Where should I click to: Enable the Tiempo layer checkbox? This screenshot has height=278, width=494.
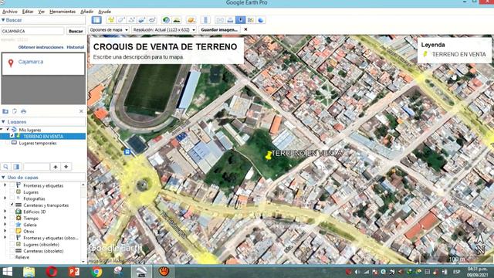pyautogui.click(x=12, y=218)
